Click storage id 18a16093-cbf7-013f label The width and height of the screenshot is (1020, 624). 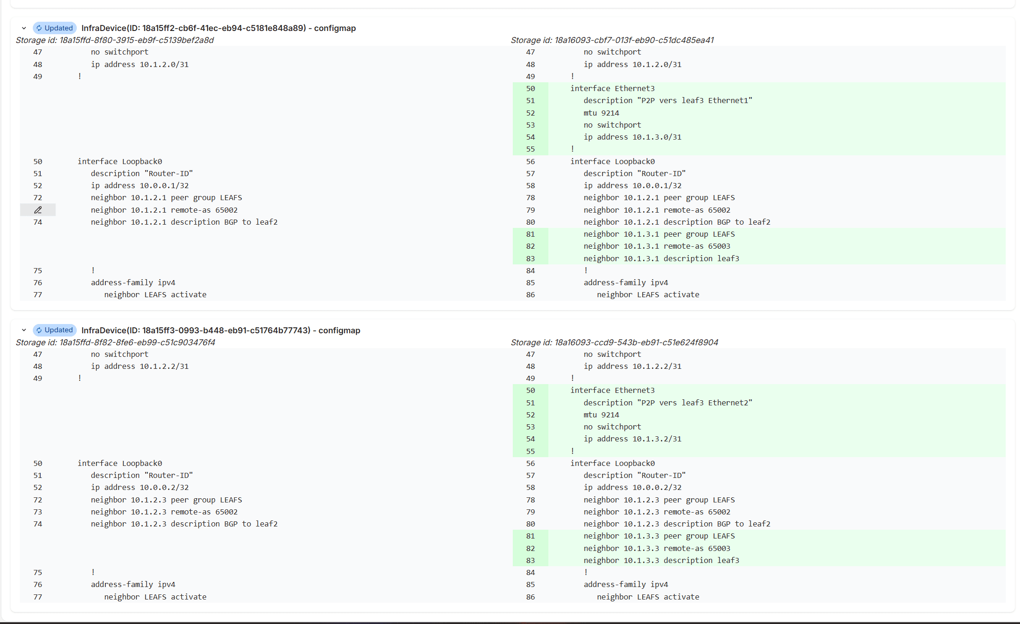tap(612, 40)
